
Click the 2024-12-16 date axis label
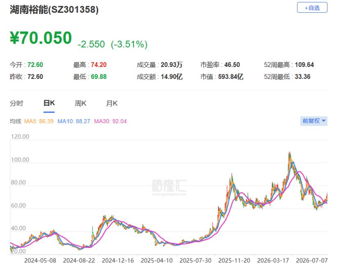point(118,260)
